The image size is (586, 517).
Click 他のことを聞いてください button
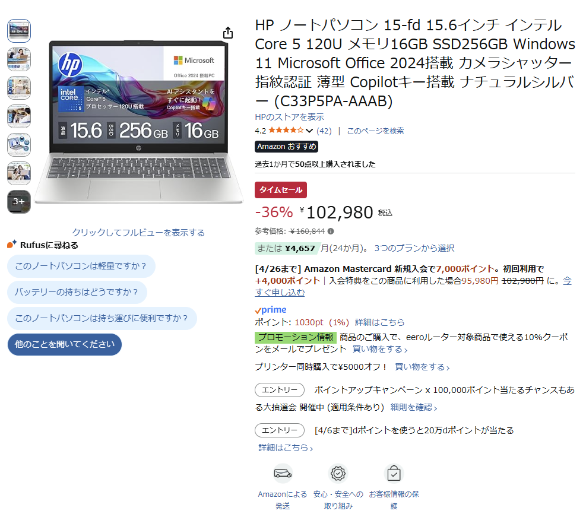click(65, 344)
